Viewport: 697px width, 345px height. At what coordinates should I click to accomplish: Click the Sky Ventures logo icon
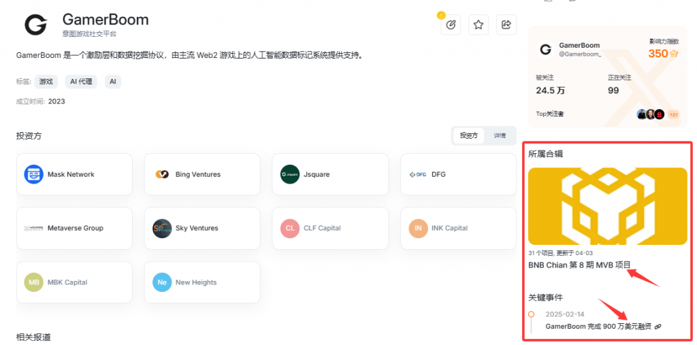pyautogui.click(x=162, y=228)
